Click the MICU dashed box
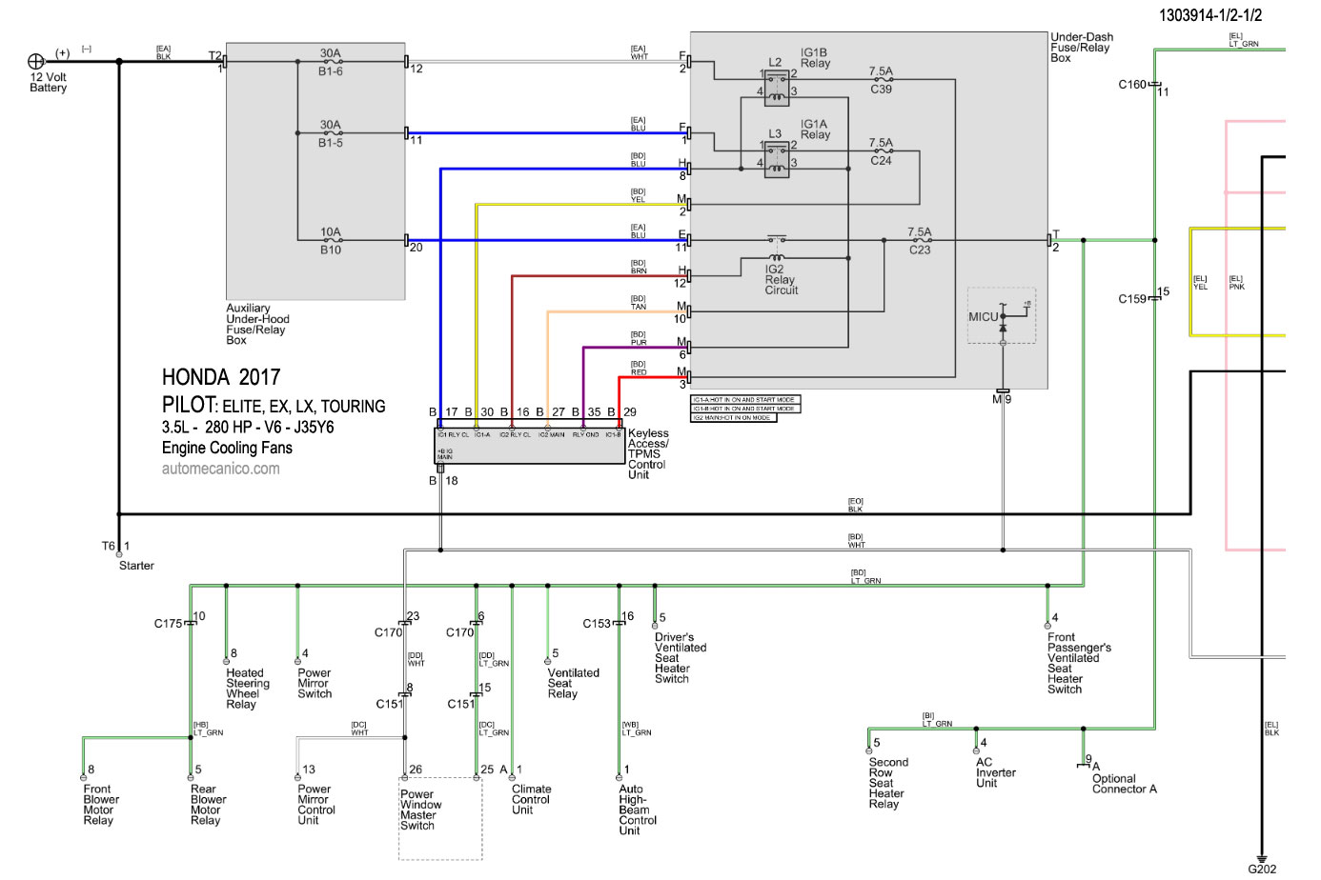This screenshot has height=880, width=1321. point(1001,316)
